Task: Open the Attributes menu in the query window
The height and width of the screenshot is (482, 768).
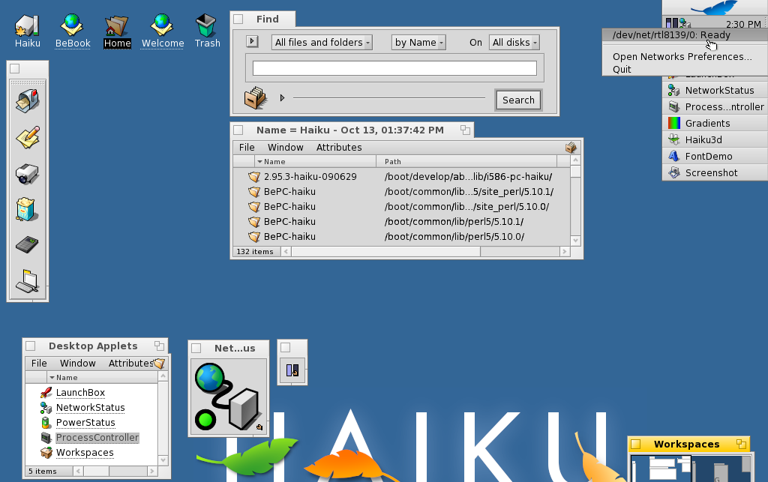Action: pyautogui.click(x=339, y=147)
